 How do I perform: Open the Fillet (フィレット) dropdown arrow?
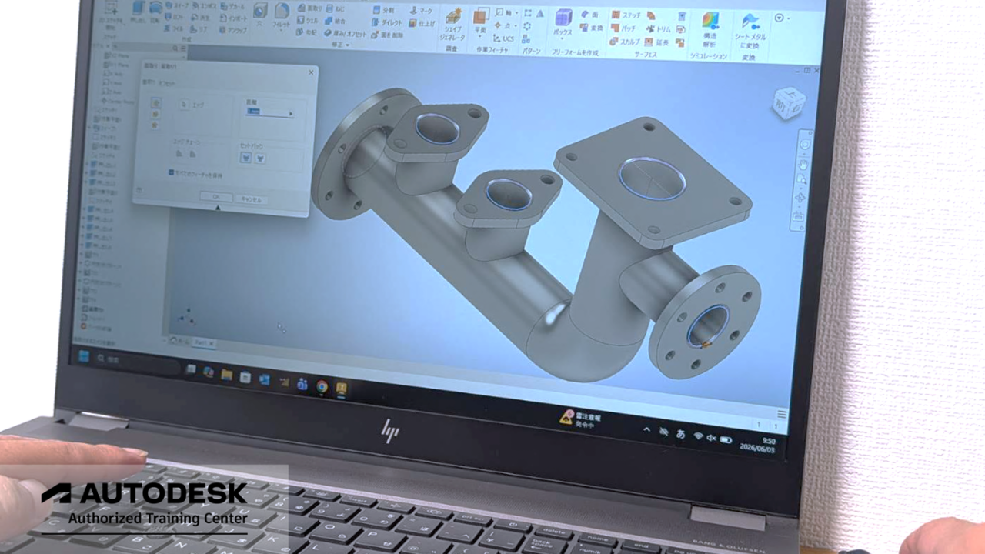click(x=281, y=31)
